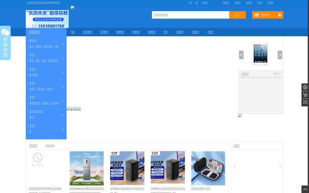Image resolution: width=309 pixels, height=193 pixels.
Task: Open the Midea refrigerator product image
Action: pos(87,168)
